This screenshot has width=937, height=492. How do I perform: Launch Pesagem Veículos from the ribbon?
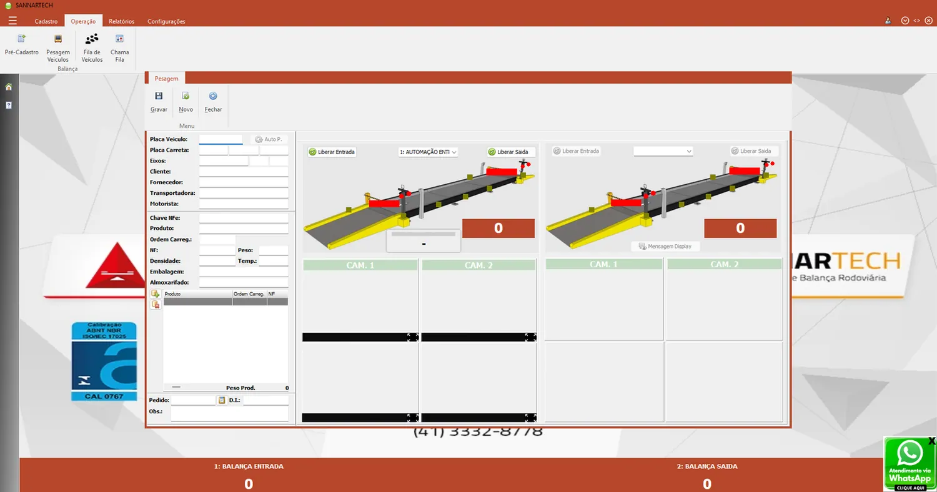pyautogui.click(x=58, y=48)
